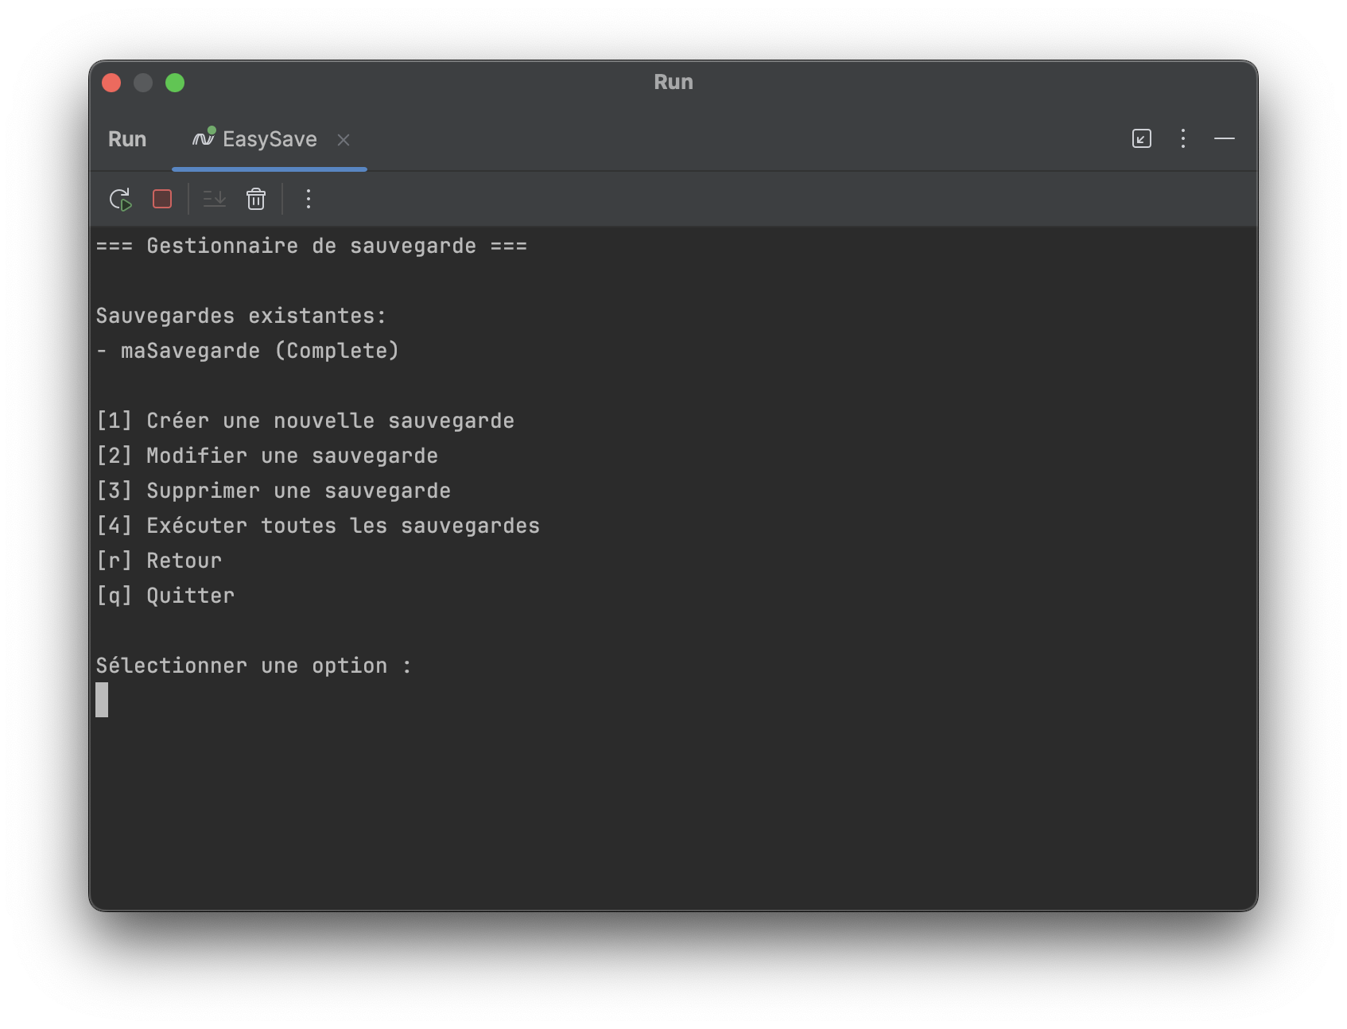Open the console toolbar kebab menu
The image size is (1347, 1029).
coord(308,200)
